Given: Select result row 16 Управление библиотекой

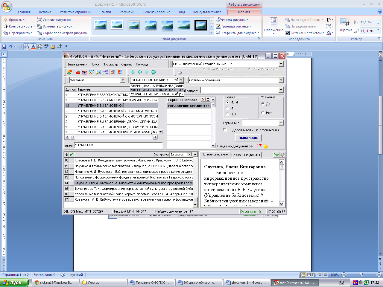Looking at the screenshot, I should (x=128, y=194).
